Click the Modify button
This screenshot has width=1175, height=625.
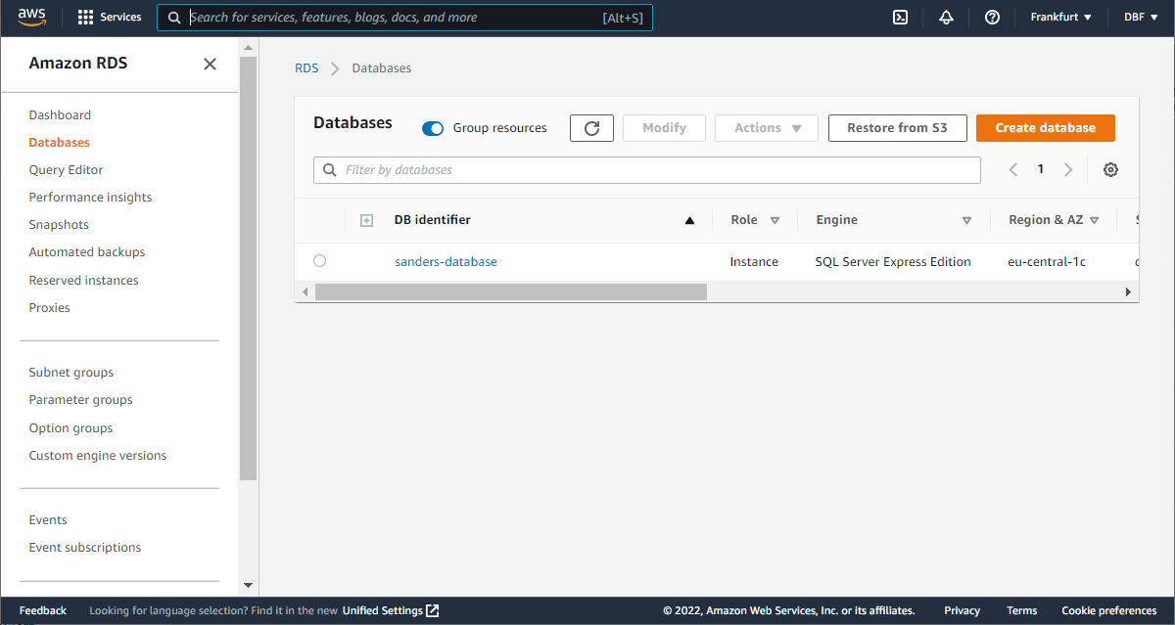(x=664, y=128)
